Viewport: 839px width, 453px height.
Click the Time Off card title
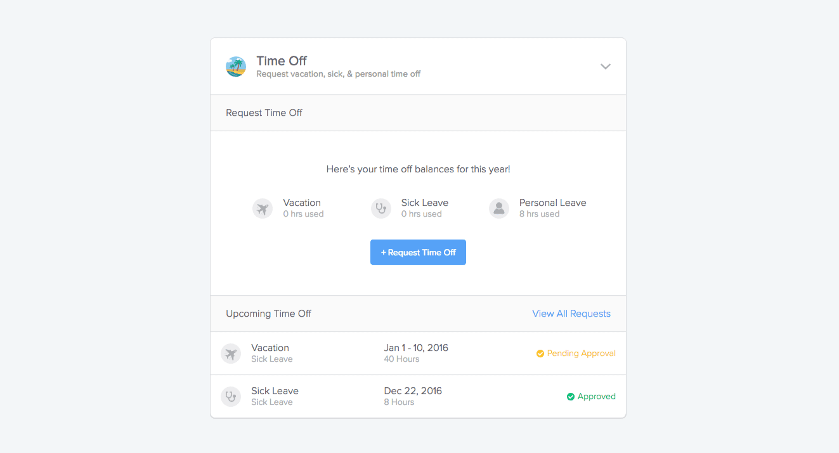pyautogui.click(x=282, y=61)
